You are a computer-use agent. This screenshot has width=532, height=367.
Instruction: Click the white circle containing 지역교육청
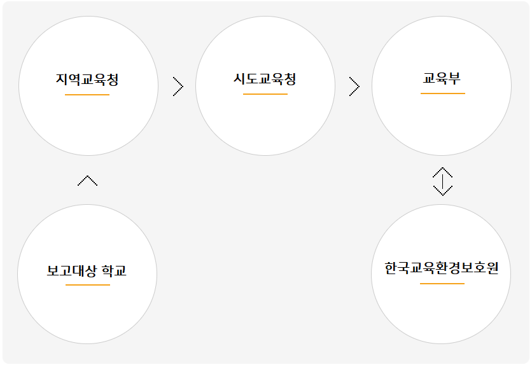tap(88, 86)
